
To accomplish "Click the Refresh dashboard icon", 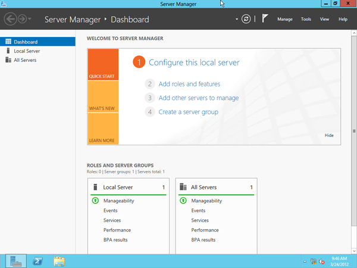I will click(246, 19).
